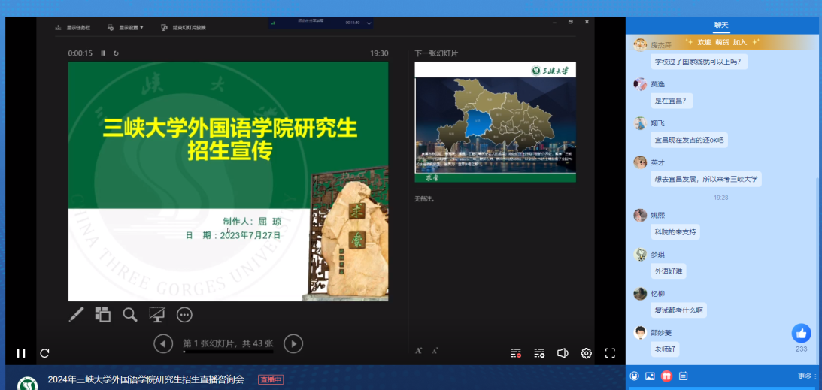Expand the screen-share bar chevron
This screenshot has width=822, height=390.
click(x=369, y=23)
